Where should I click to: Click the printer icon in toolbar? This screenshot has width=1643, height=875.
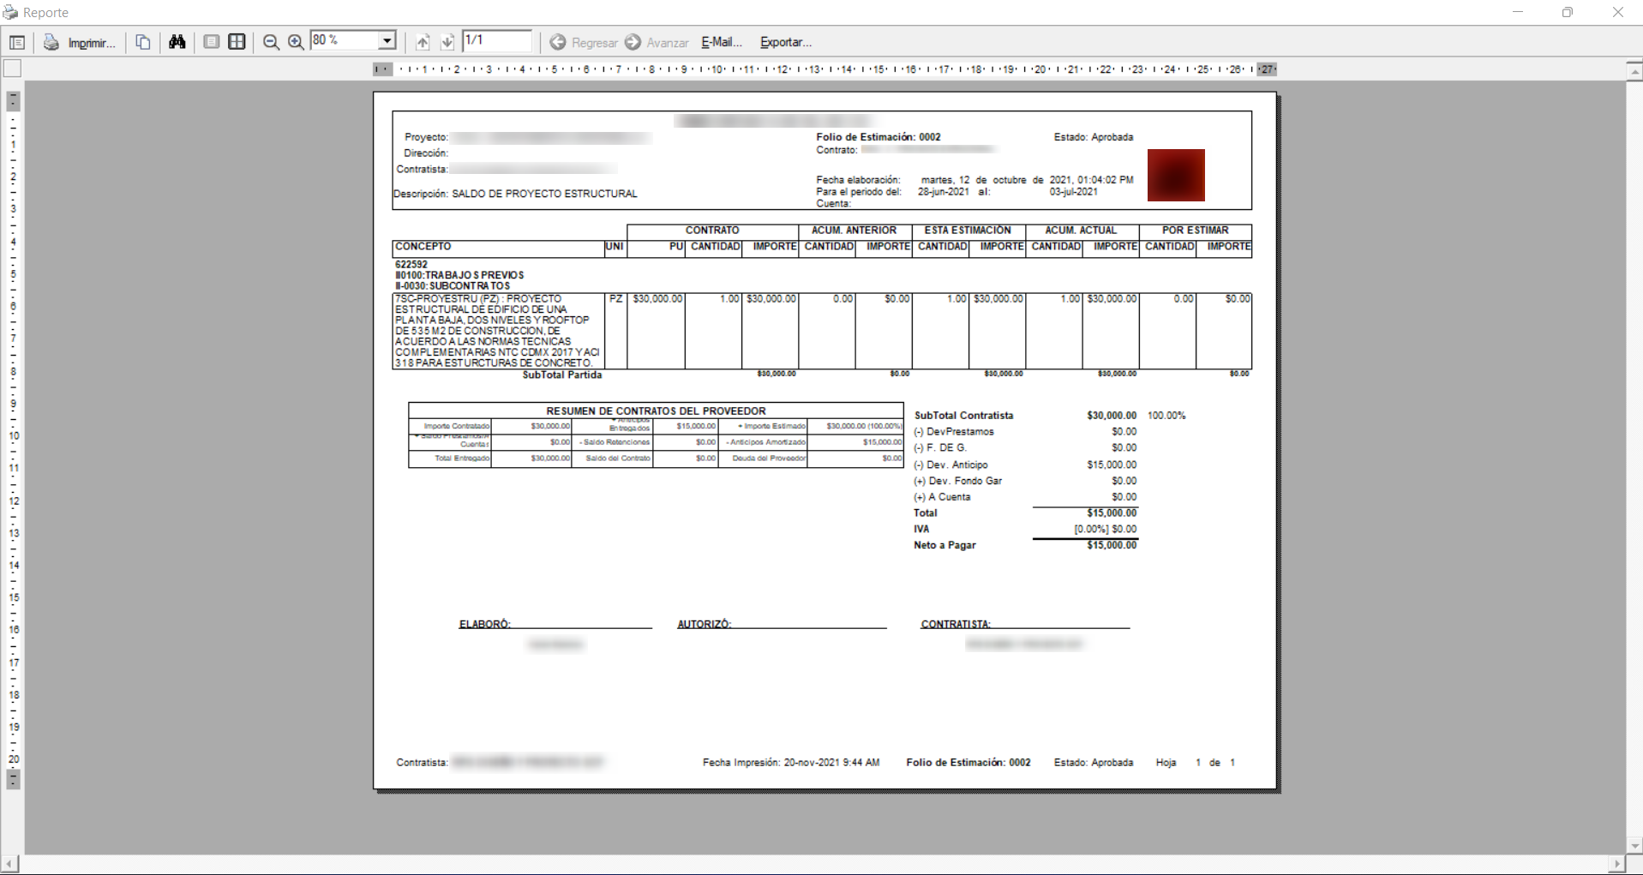click(51, 42)
